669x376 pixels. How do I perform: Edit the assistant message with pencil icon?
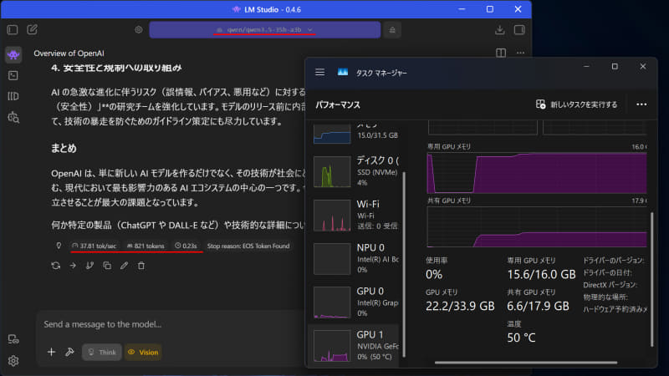tap(124, 266)
